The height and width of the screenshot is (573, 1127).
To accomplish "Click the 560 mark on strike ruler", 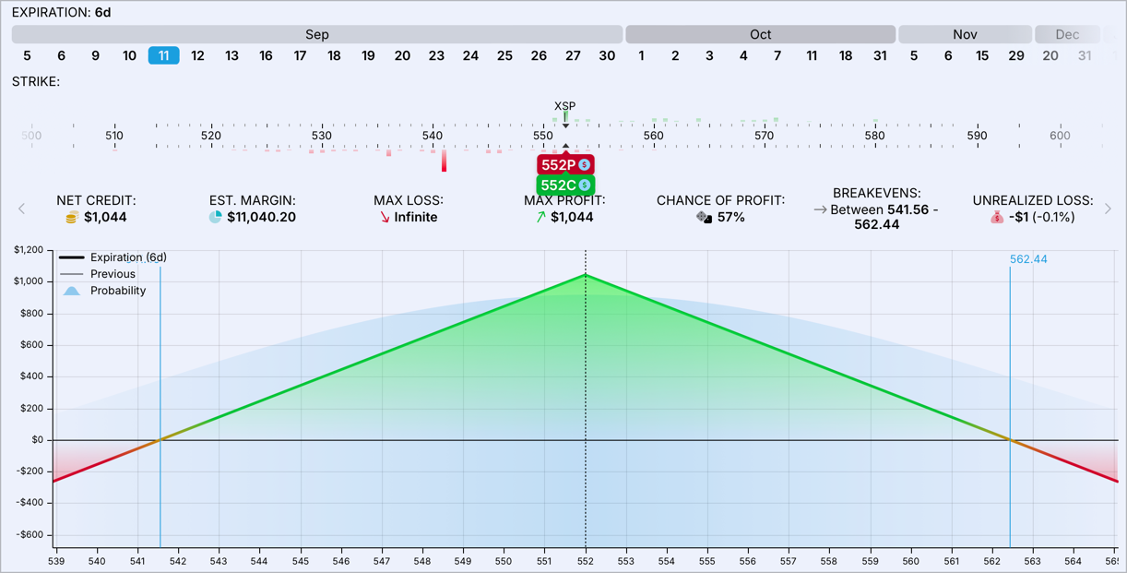I will pyautogui.click(x=653, y=136).
